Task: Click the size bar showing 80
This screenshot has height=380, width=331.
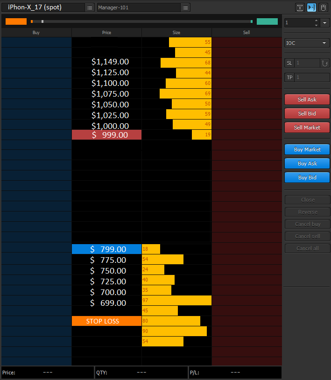Action: 171,321
